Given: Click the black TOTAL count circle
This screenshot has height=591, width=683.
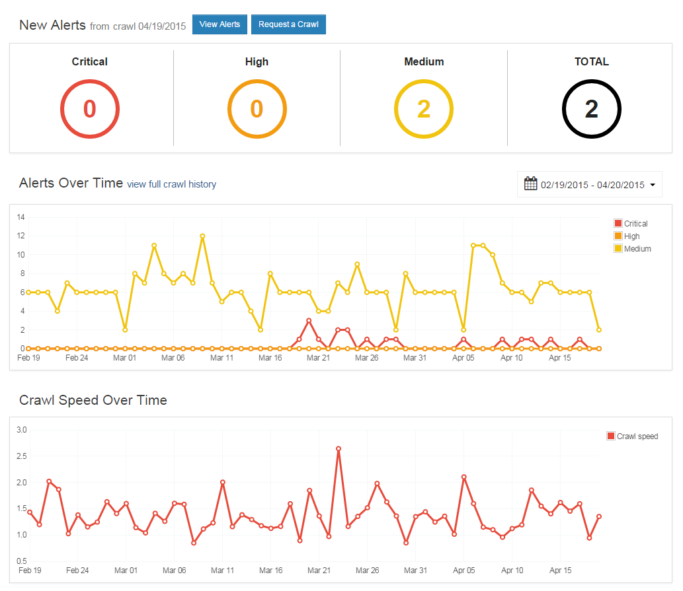Looking at the screenshot, I should (x=592, y=109).
